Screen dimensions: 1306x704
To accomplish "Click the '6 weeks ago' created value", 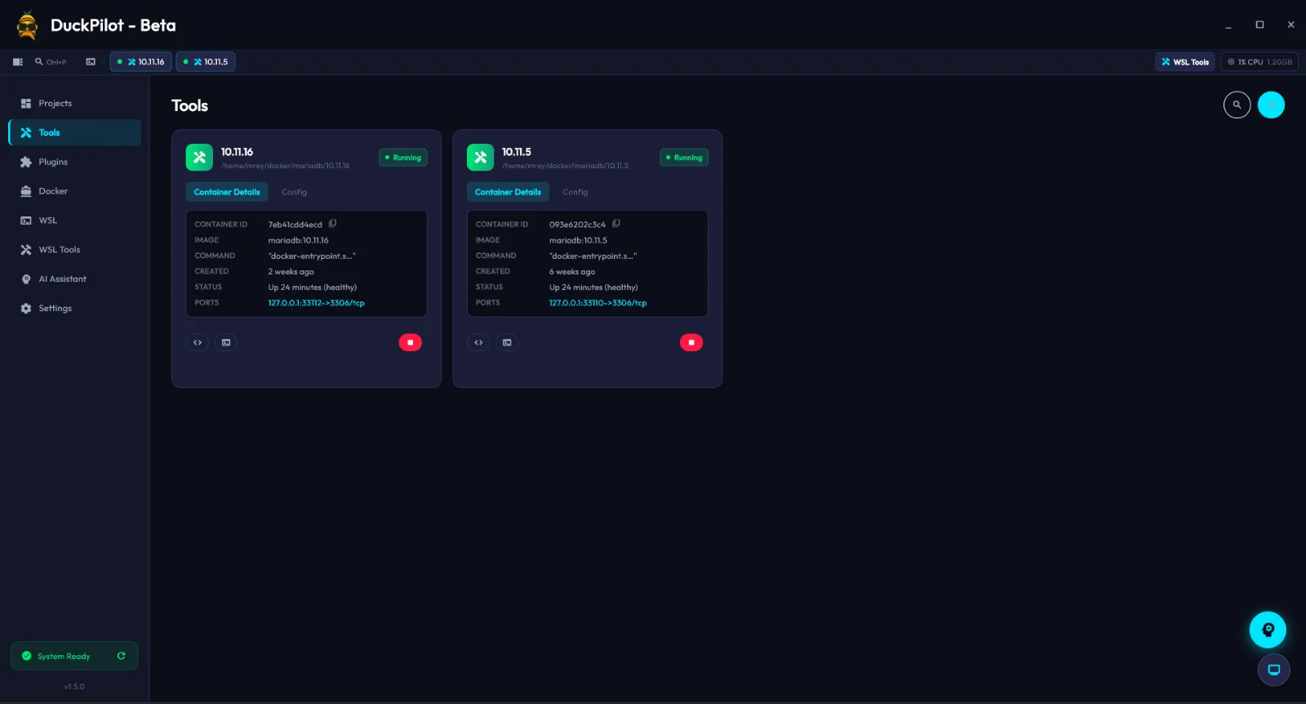I will [572, 272].
